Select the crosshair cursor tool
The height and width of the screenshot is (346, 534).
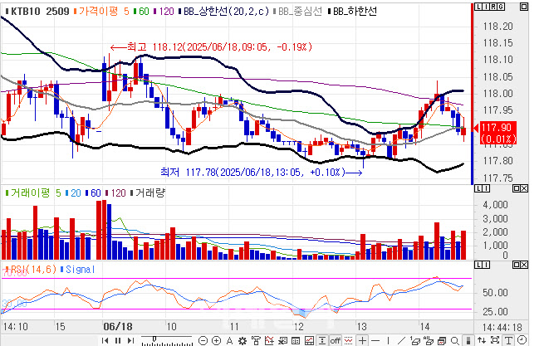click(362, 340)
